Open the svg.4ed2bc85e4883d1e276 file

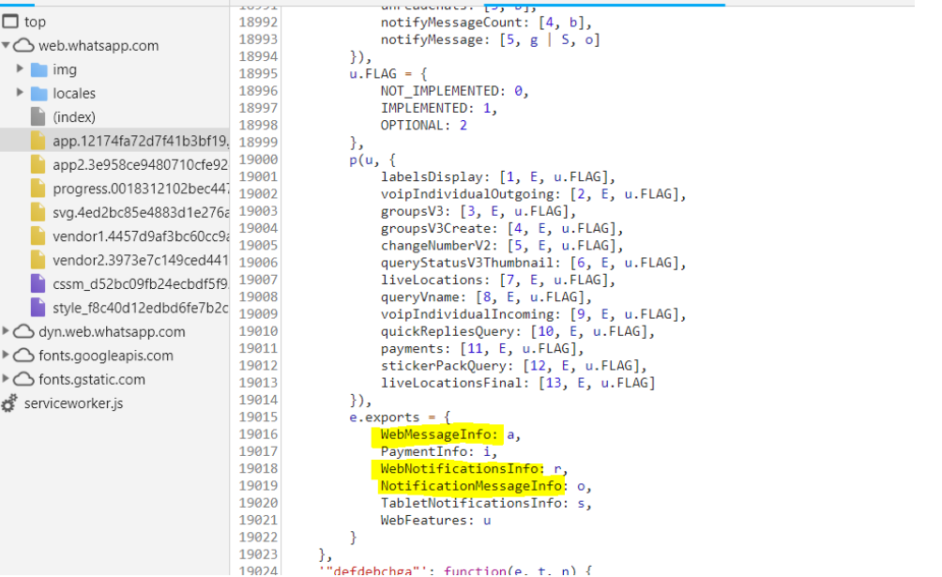pos(141,212)
